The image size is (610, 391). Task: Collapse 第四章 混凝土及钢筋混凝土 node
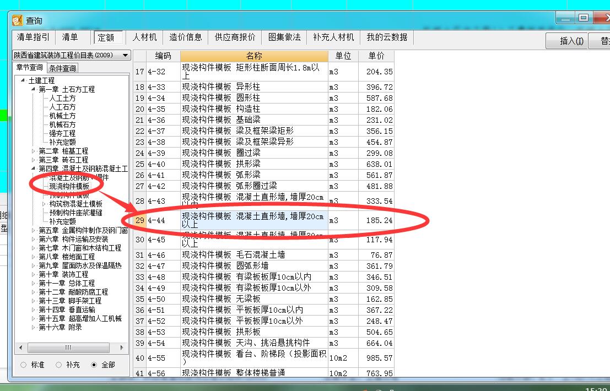pos(33,169)
